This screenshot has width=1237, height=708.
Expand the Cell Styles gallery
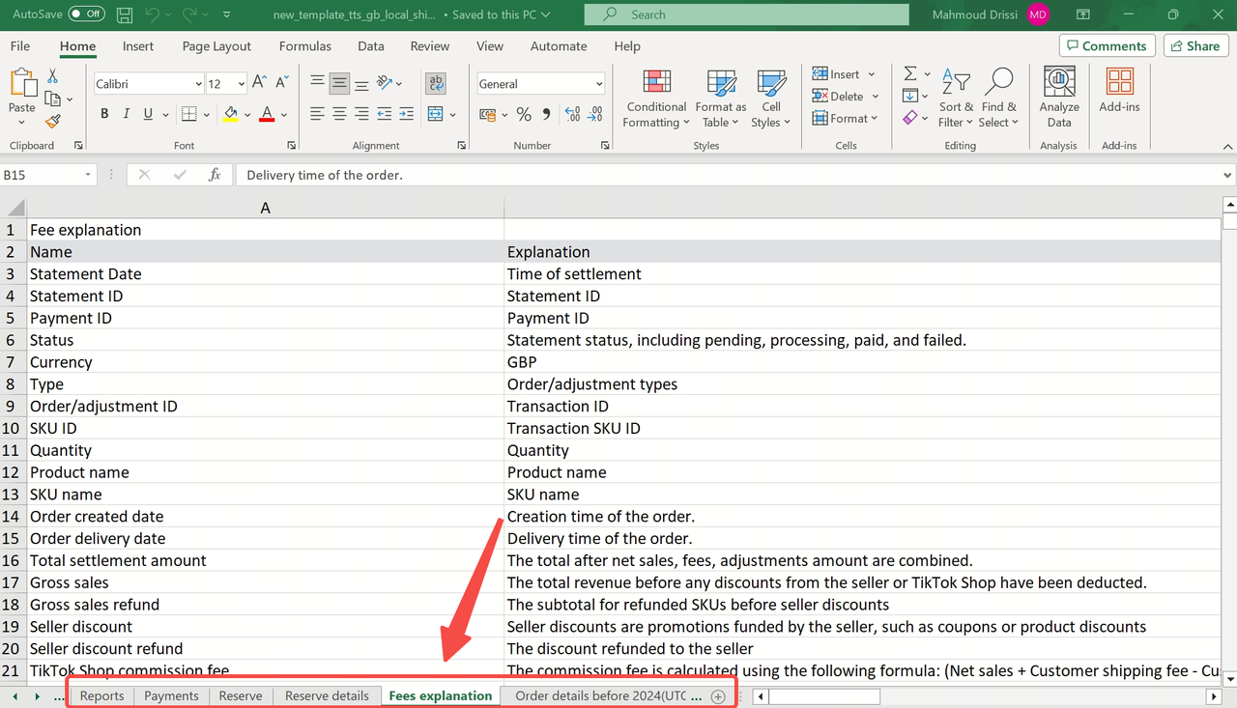(770, 98)
